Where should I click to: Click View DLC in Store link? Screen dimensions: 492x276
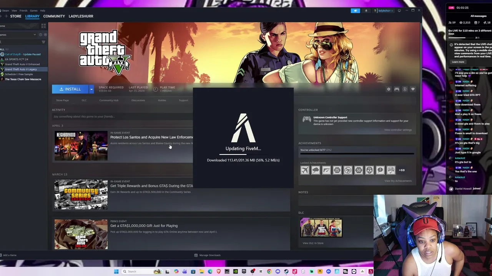[313, 243]
